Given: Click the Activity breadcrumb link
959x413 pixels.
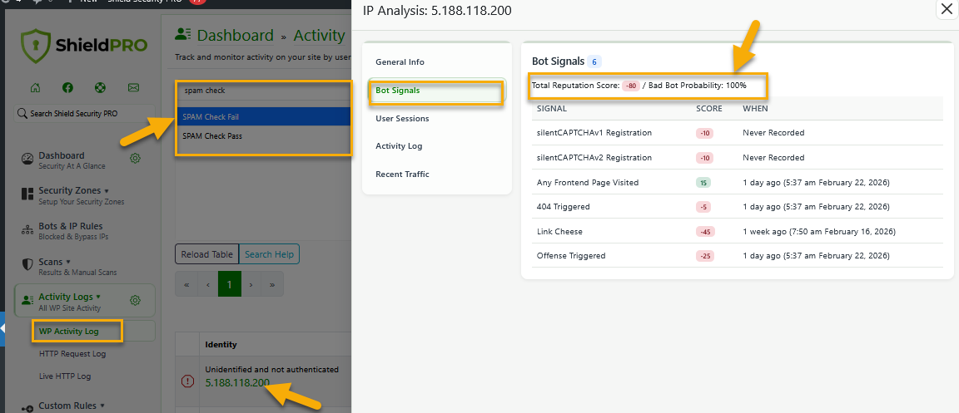Looking at the screenshot, I should pos(320,36).
